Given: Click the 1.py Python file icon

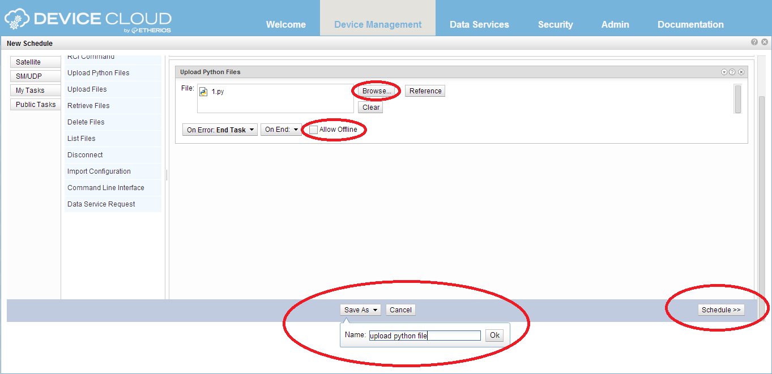Looking at the screenshot, I should 203,92.
